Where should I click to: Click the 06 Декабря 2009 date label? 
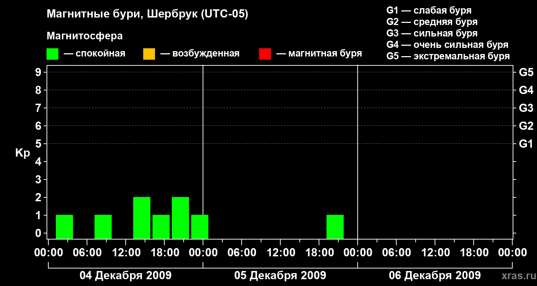[435, 276]
